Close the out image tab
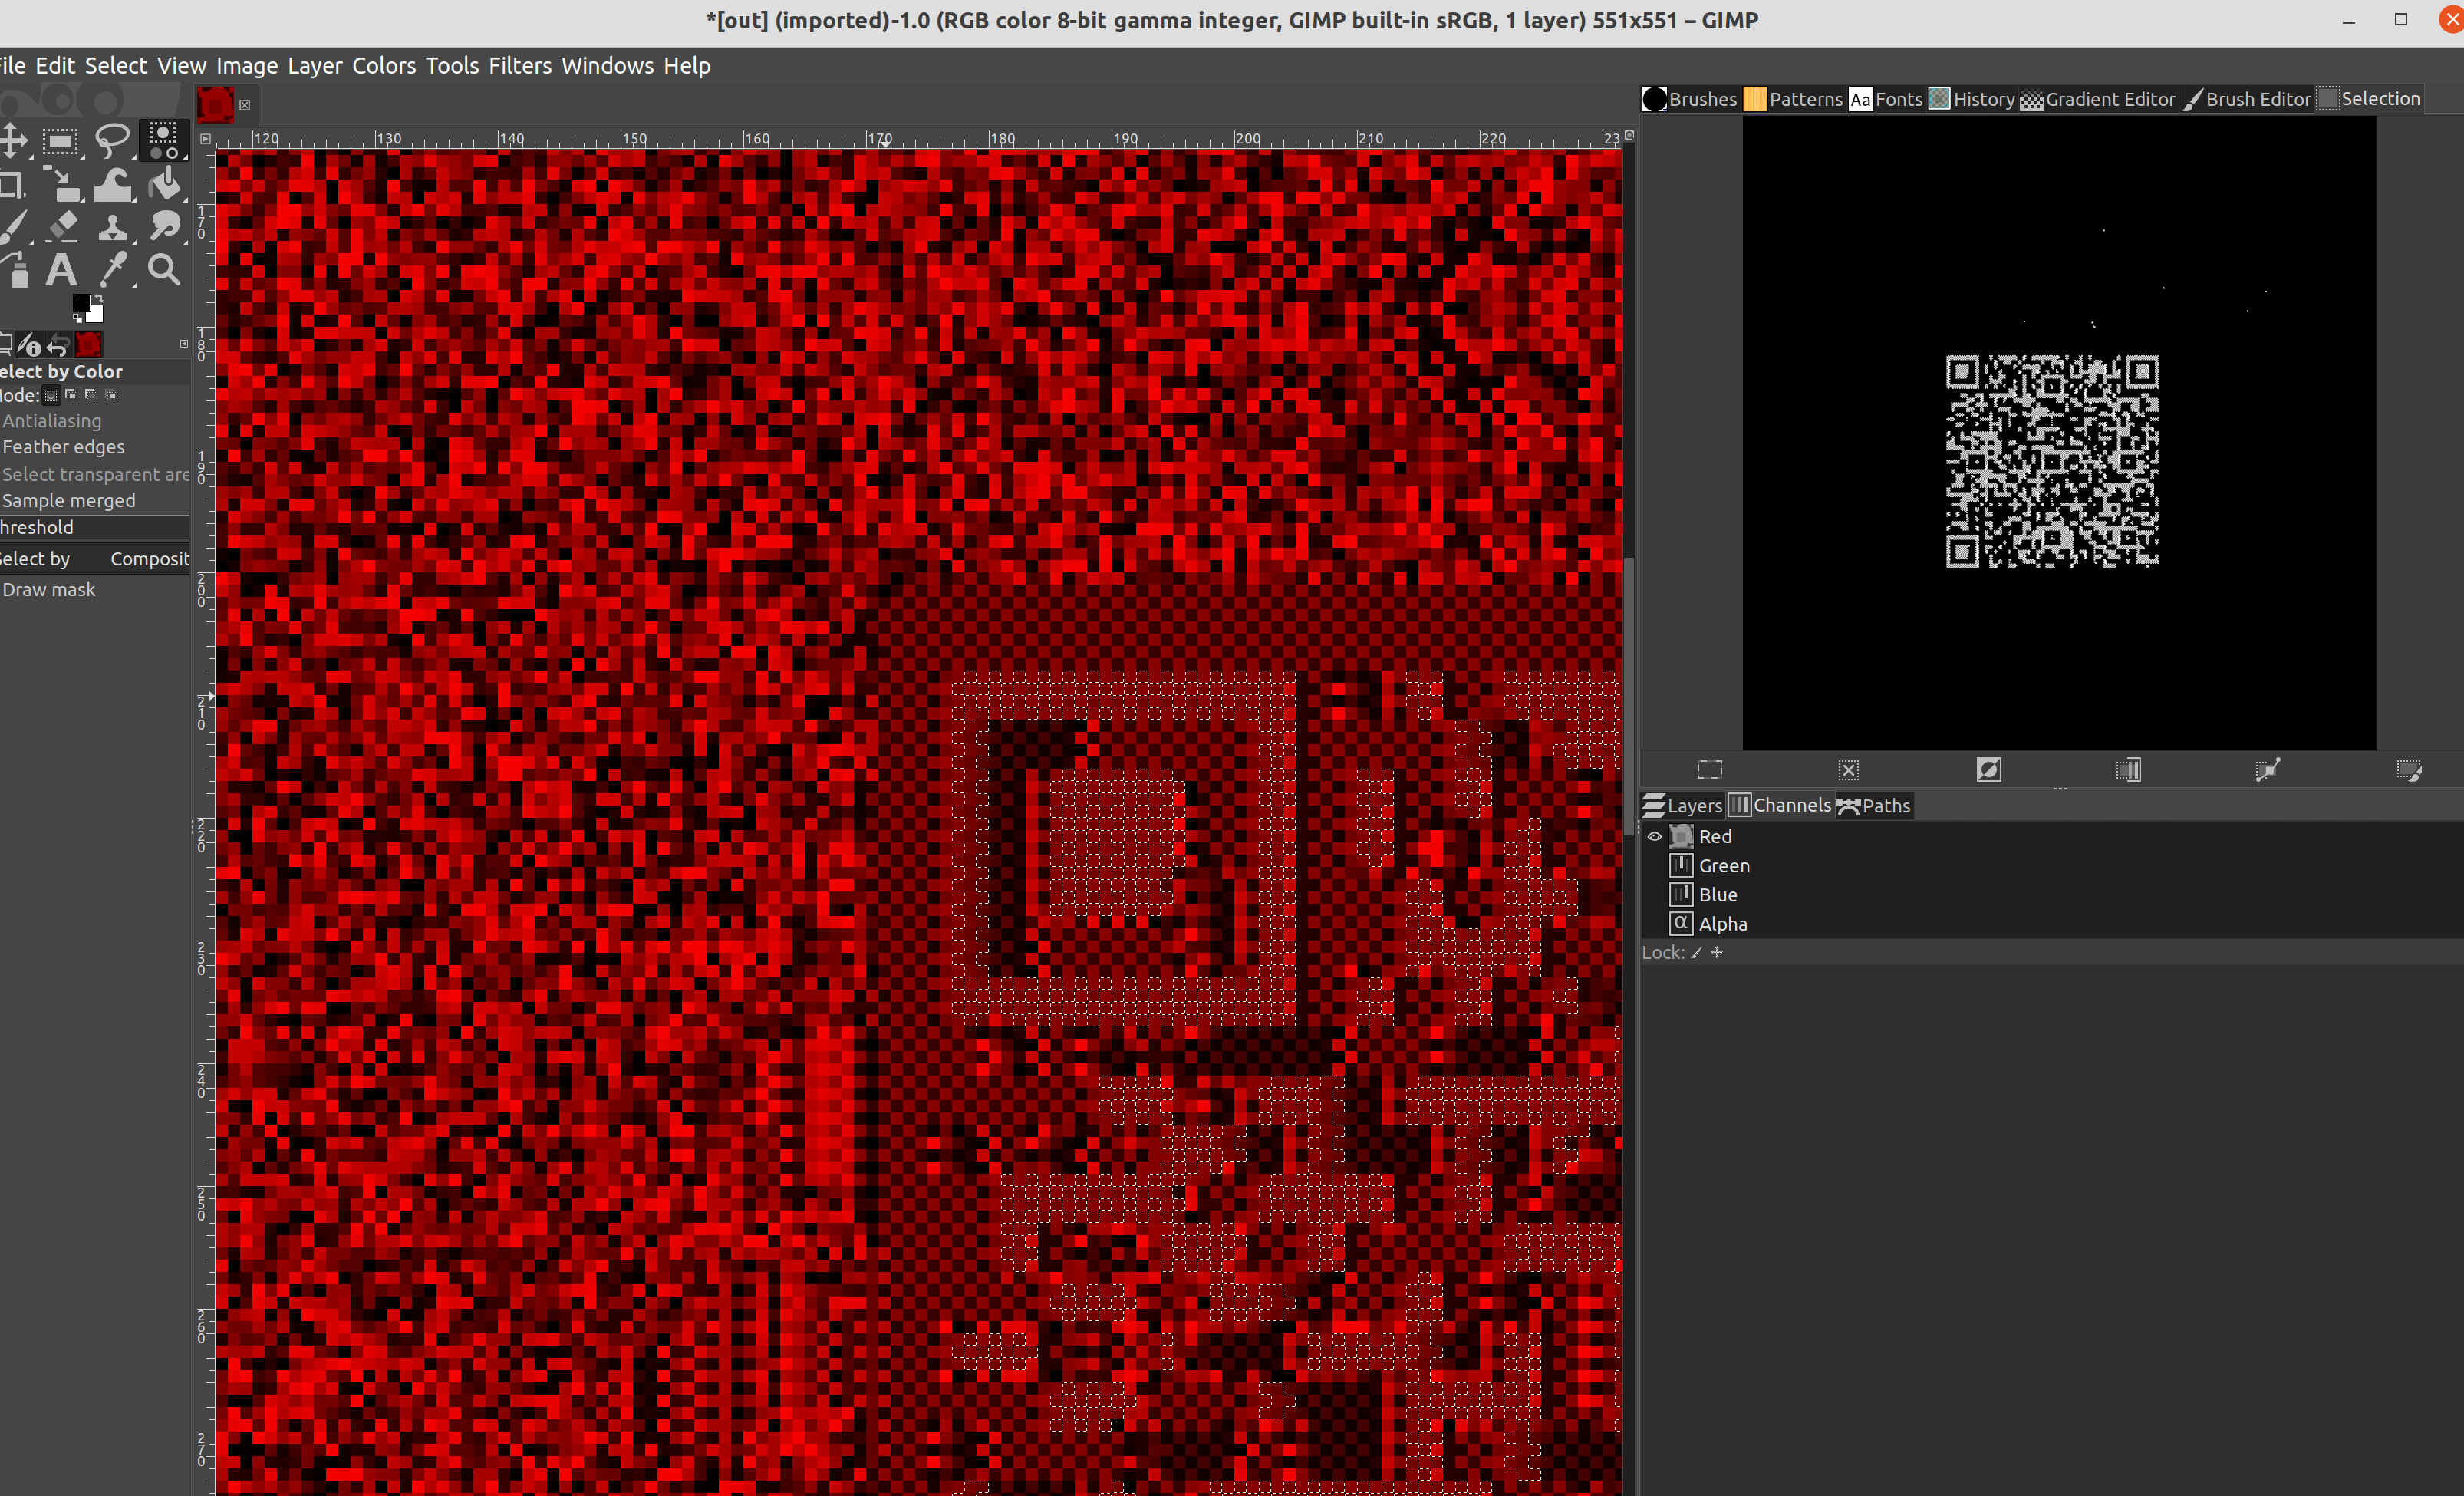This screenshot has width=2464, height=1496. click(244, 105)
